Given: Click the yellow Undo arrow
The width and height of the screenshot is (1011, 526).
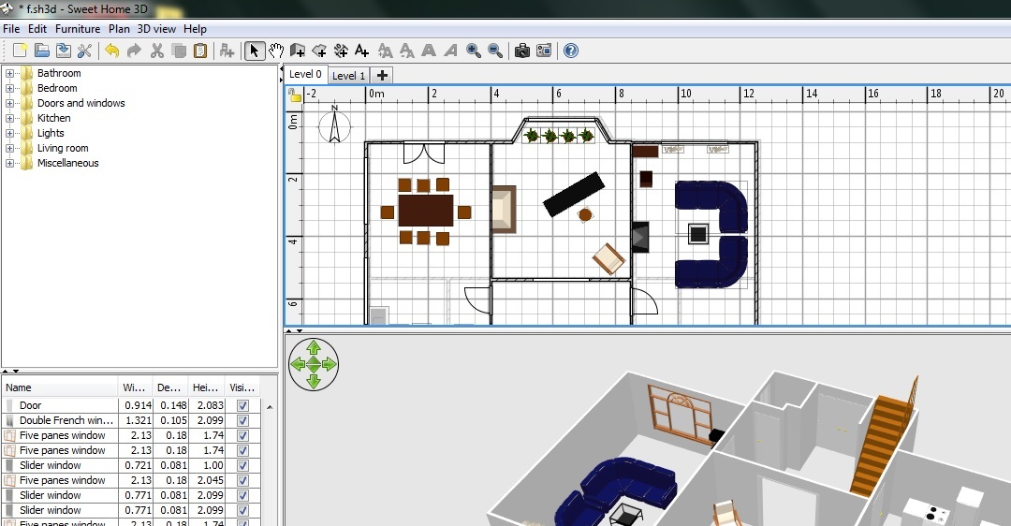Looking at the screenshot, I should [112, 51].
